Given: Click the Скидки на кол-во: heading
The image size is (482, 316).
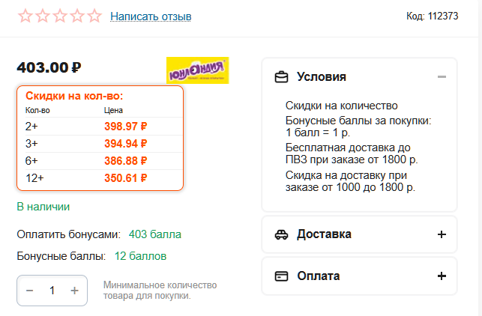Looking at the screenshot, I should [x=74, y=96].
